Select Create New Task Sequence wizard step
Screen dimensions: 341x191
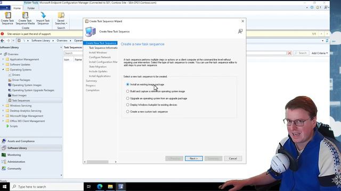coord(101,43)
